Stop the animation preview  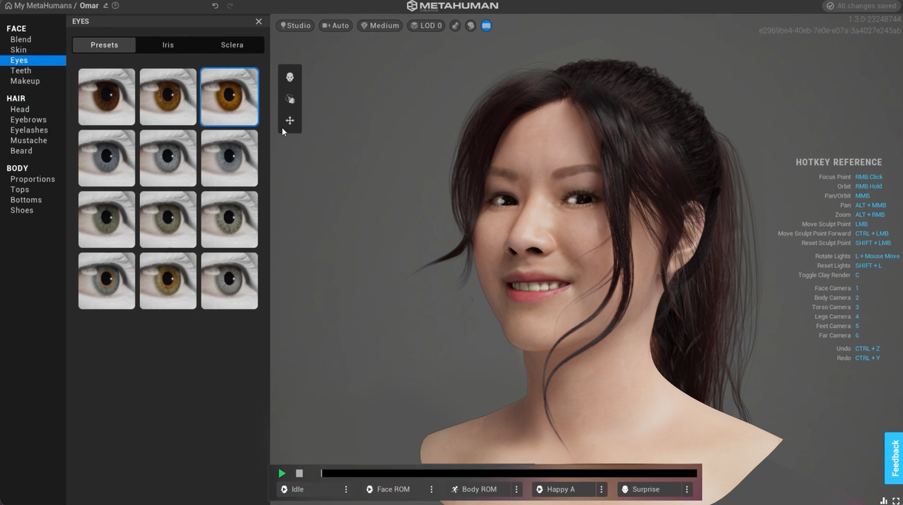299,473
